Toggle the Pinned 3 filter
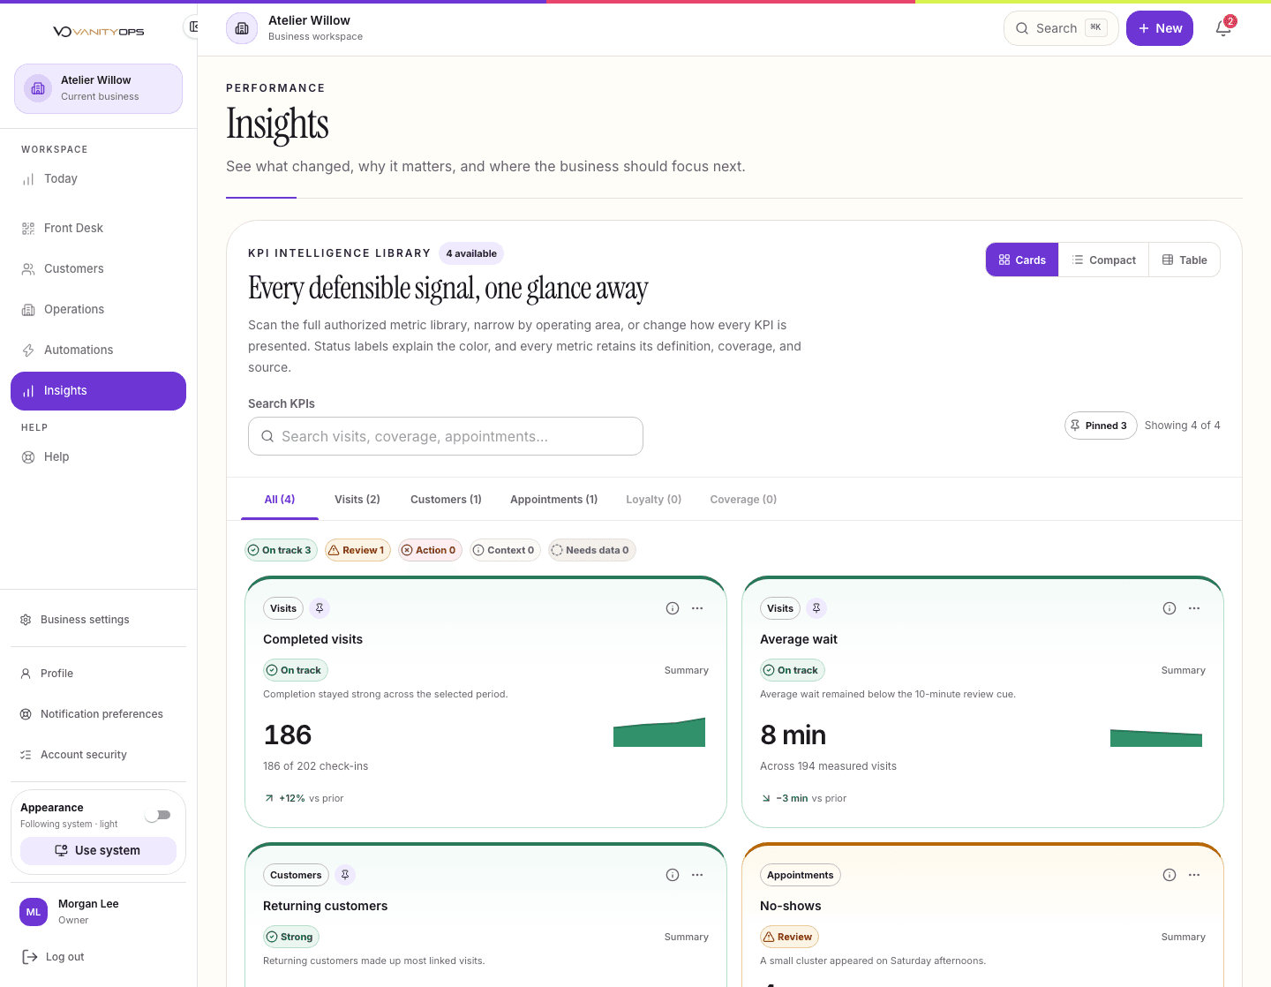1271x987 pixels. pos(1101,426)
